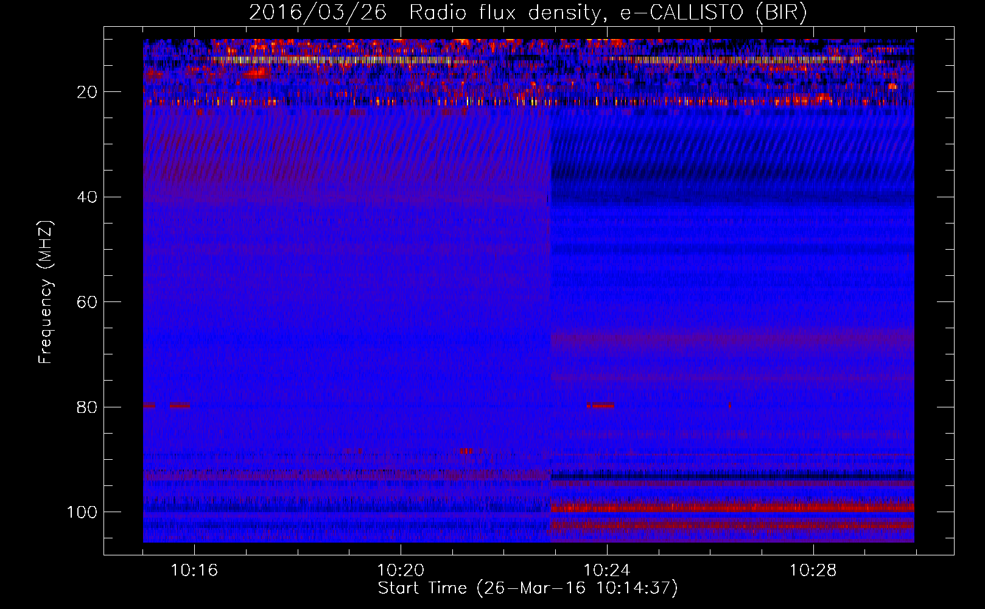Image resolution: width=985 pixels, height=609 pixels.
Task: Click the '40' frequency tick label
Action: [x=87, y=197]
